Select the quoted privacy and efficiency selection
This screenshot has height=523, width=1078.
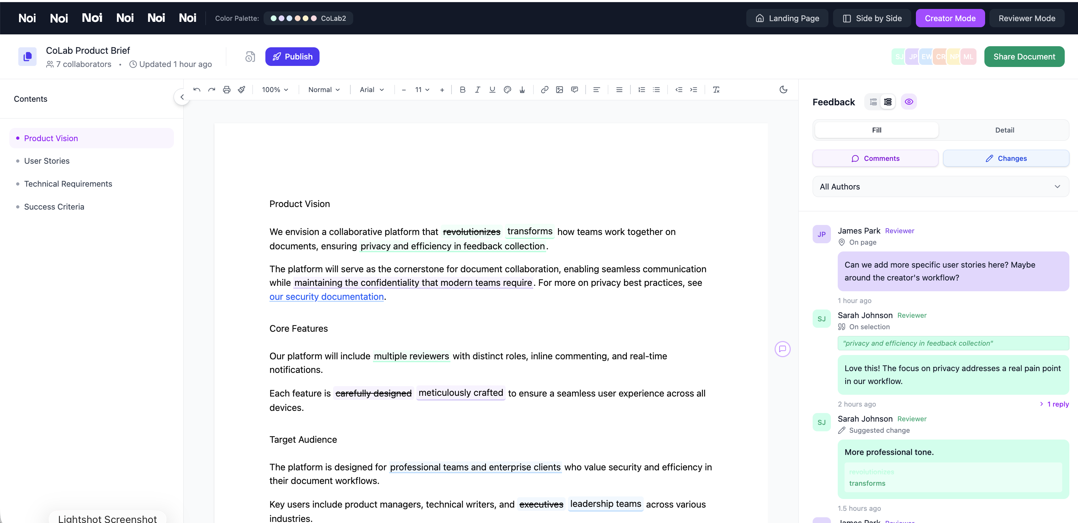(x=953, y=343)
